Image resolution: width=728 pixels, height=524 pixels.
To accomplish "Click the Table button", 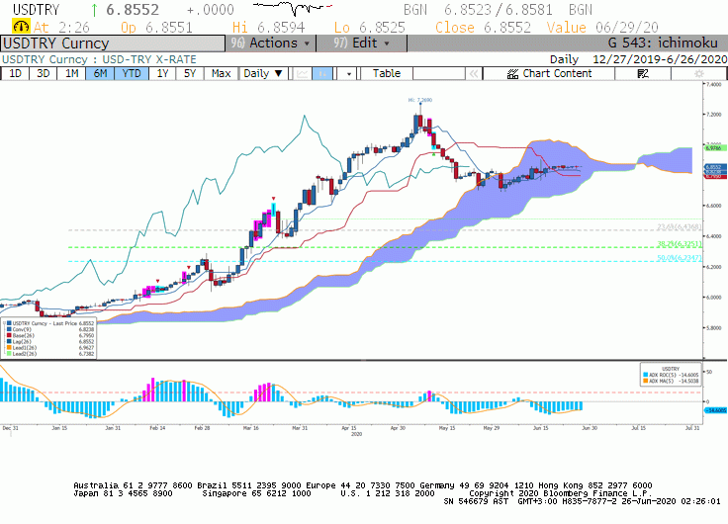I will [x=387, y=73].
